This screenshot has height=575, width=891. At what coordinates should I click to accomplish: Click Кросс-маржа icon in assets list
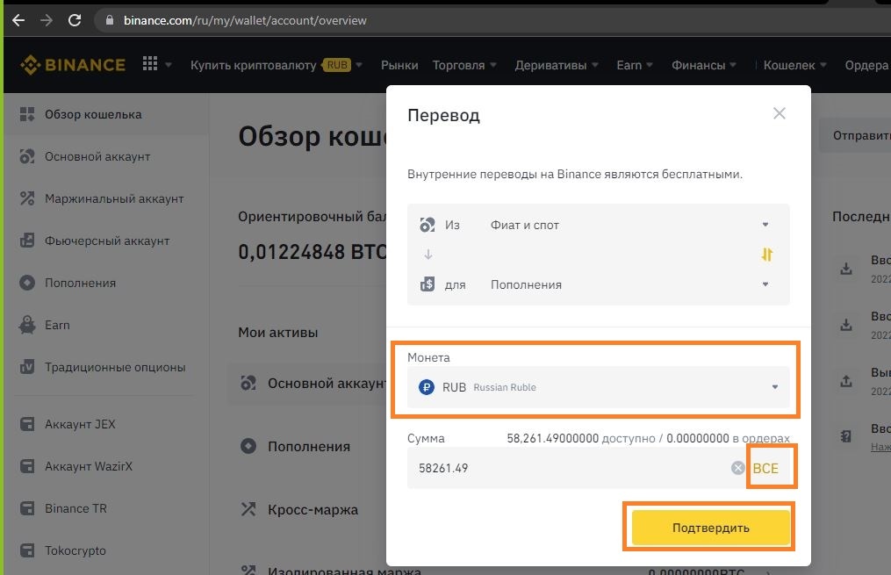tap(248, 509)
